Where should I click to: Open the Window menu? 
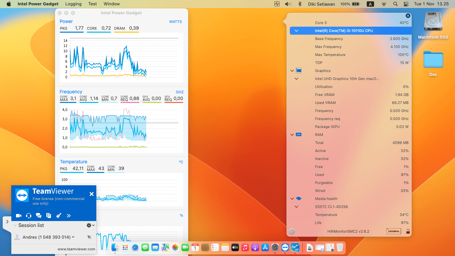(112, 4)
